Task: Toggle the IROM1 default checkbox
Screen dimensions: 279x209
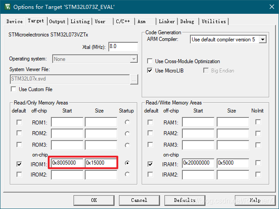Action: (19, 164)
